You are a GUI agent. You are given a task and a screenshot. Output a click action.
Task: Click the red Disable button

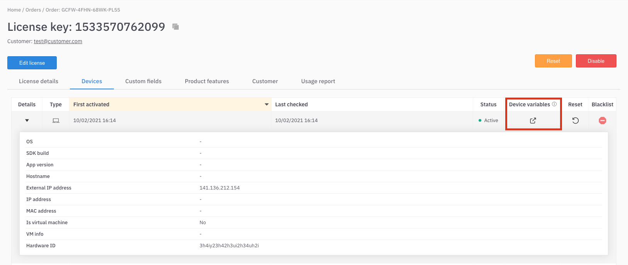596,61
